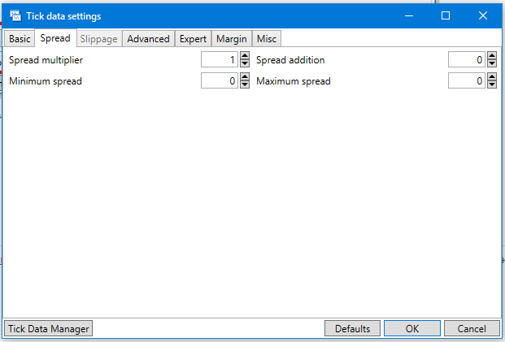Increase Spread multiplier with up arrow
Image resolution: width=505 pixels, height=342 pixels.
pos(245,55)
